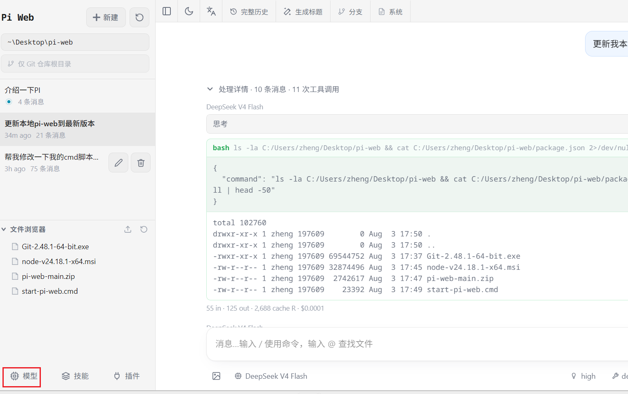
Task: Click the bash command header line
Action: coord(417,148)
